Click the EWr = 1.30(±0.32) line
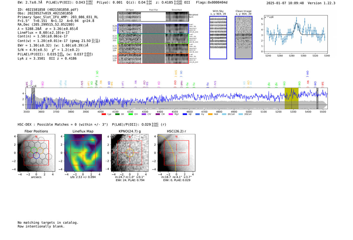353x240 pixels. (x=53, y=46)
